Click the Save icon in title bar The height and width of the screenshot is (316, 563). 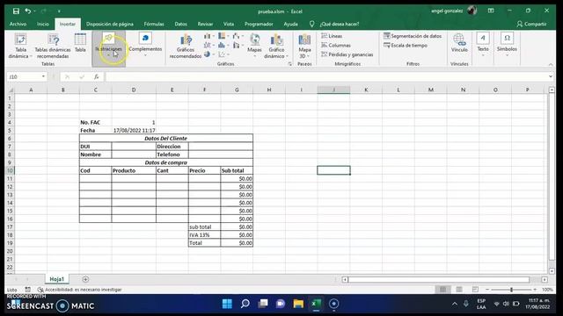point(16,11)
